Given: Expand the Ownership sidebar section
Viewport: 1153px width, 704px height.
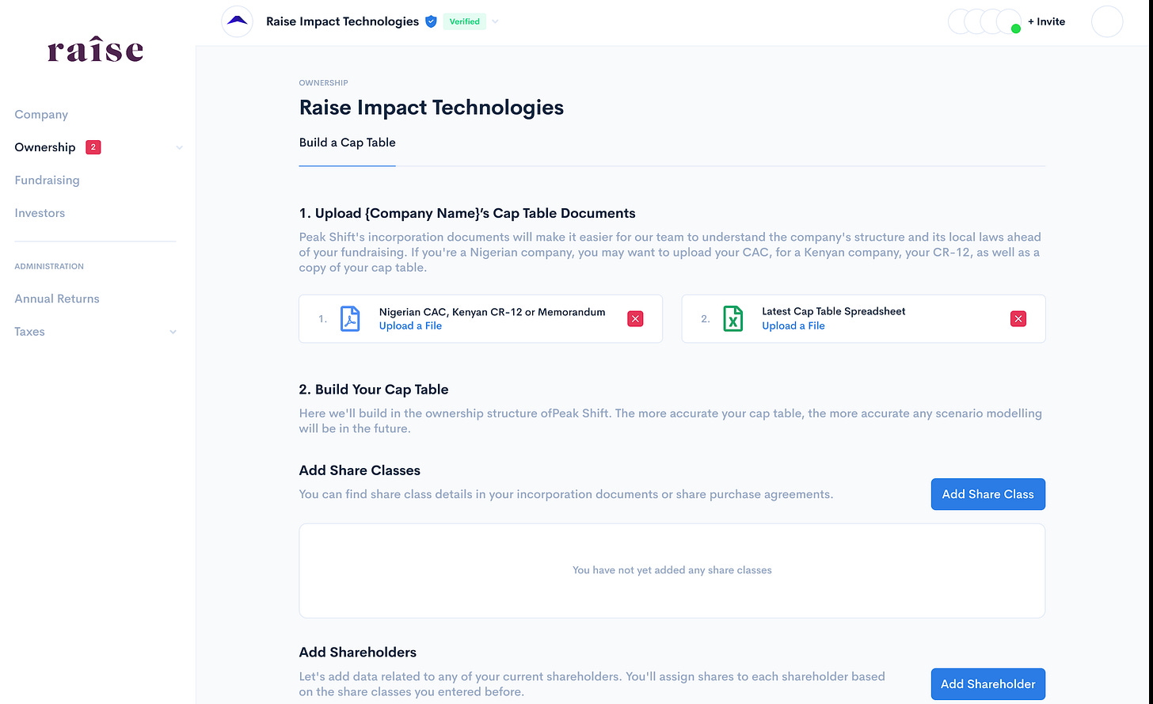Looking at the screenshot, I should click(x=179, y=147).
